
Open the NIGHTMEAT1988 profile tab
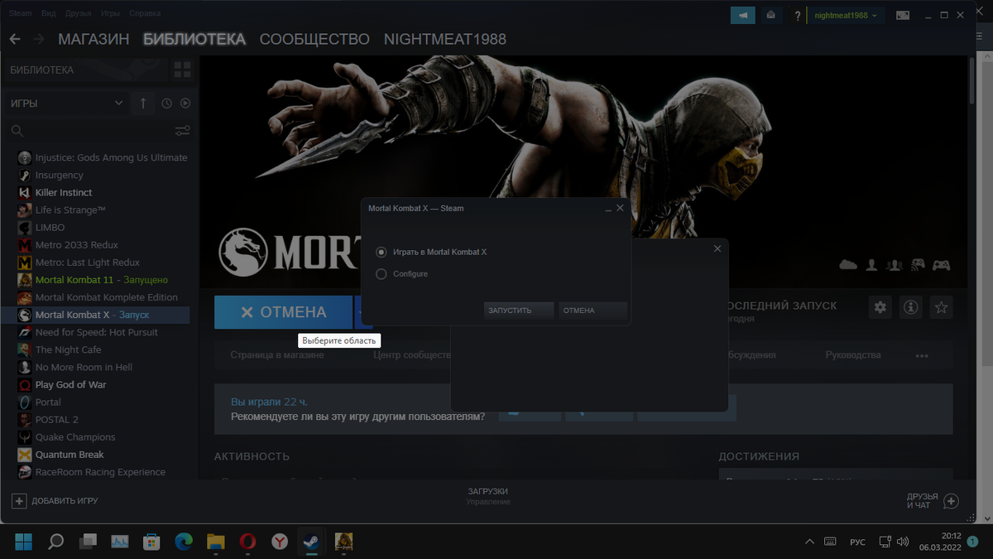445,39
